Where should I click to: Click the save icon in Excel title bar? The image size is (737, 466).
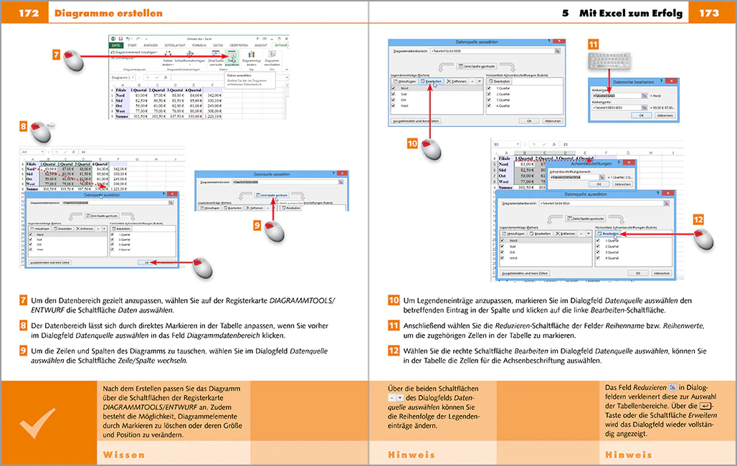(x=120, y=39)
